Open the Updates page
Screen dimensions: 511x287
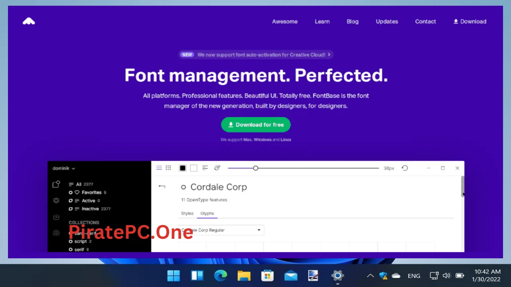click(387, 22)
